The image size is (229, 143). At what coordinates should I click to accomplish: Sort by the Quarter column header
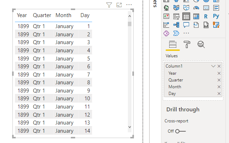tap(42, 15)
